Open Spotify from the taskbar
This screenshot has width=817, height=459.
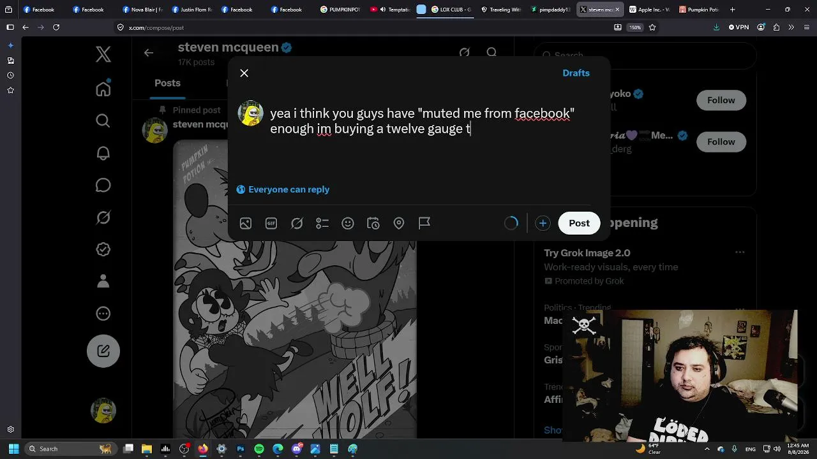point(259,449)
